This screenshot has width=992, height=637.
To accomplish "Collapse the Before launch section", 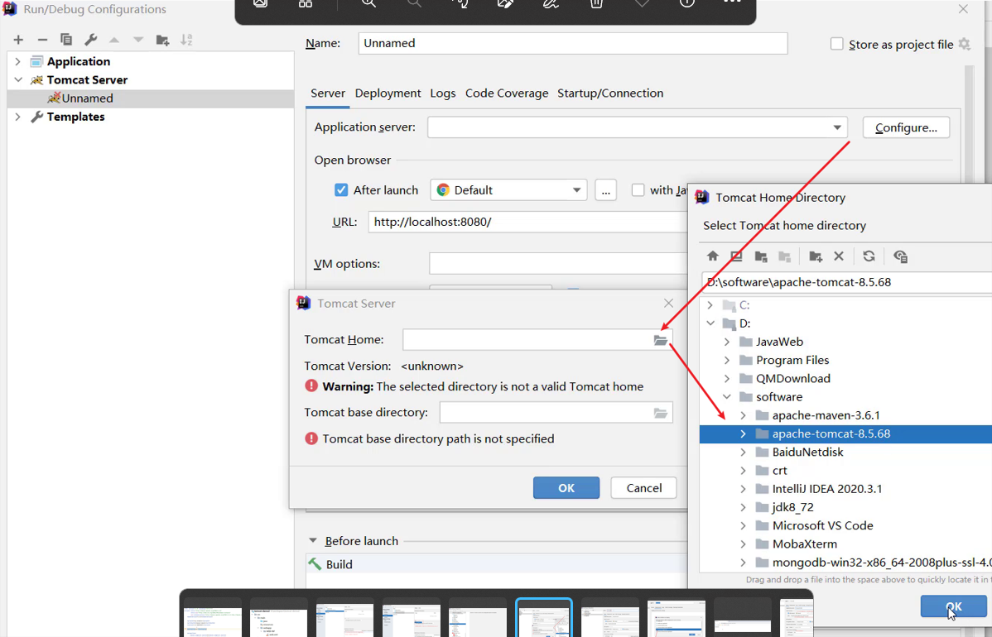I will 312,541.
